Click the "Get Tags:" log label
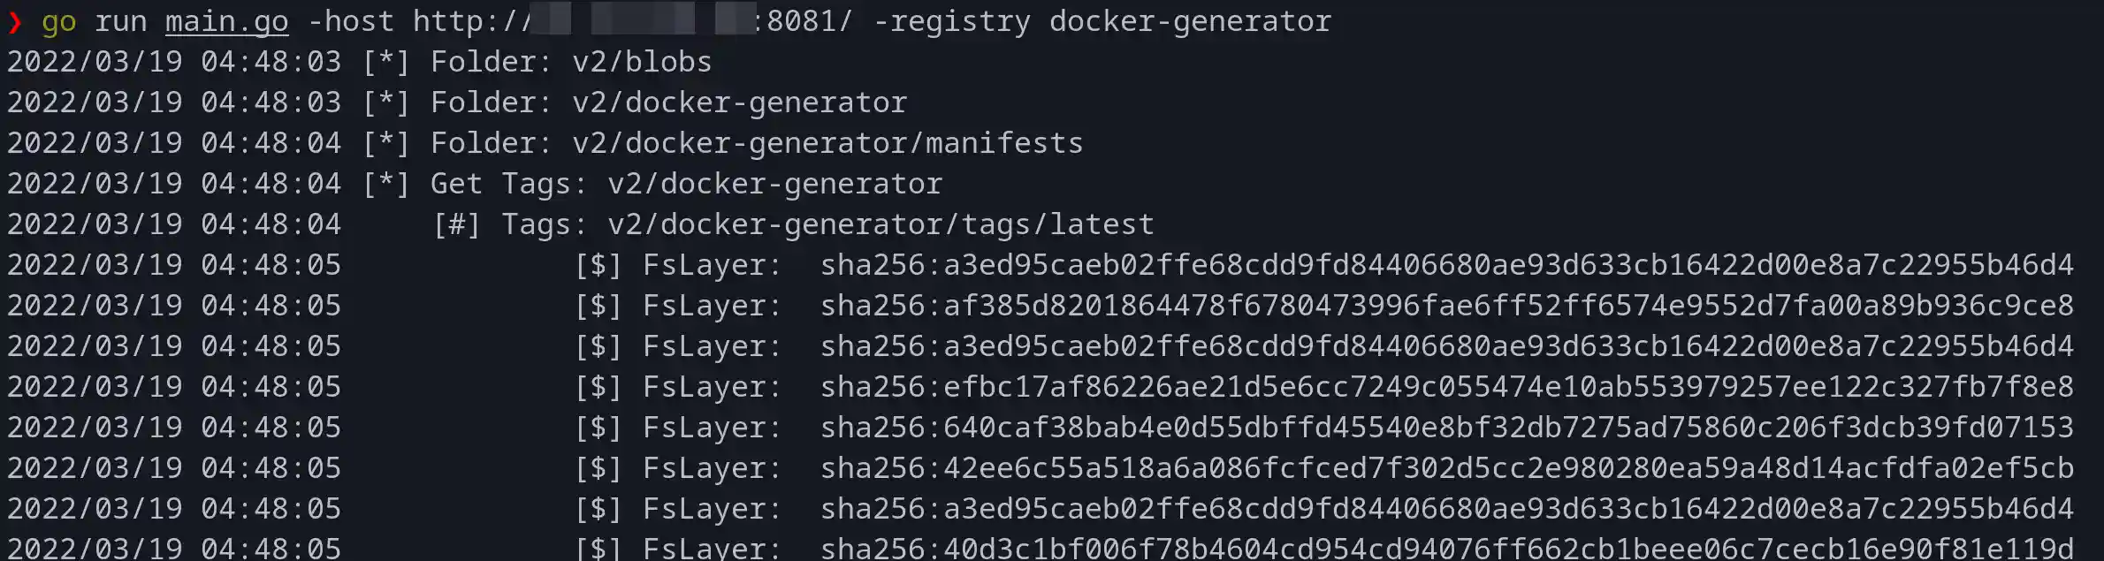The width and height of the screenshot is (2104, 561). coord(508,184)
